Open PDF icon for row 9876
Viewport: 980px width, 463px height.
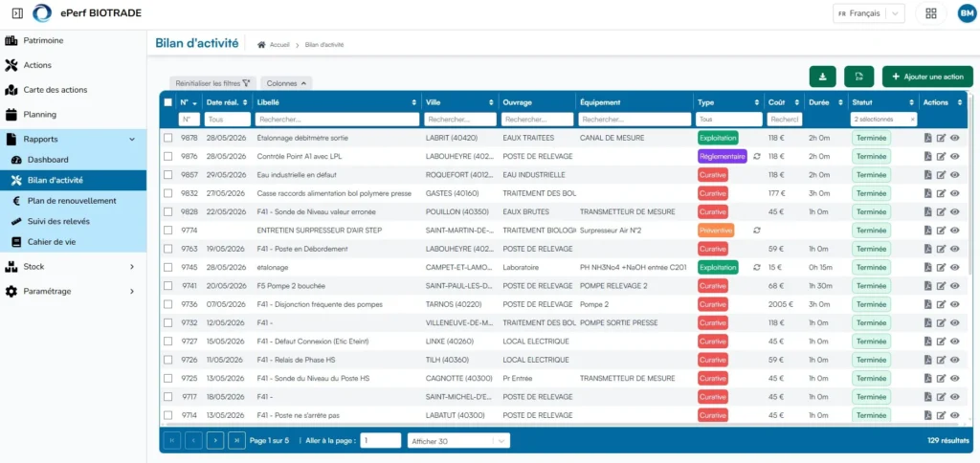(x=928, y=156)
